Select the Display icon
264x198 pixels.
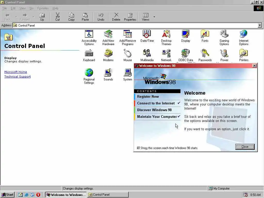pyautogui.click(x=186, y=36)
